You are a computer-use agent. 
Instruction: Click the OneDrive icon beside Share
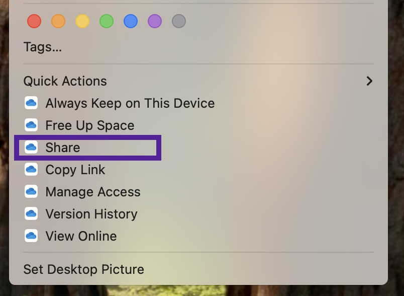click(x=31, y=147)
